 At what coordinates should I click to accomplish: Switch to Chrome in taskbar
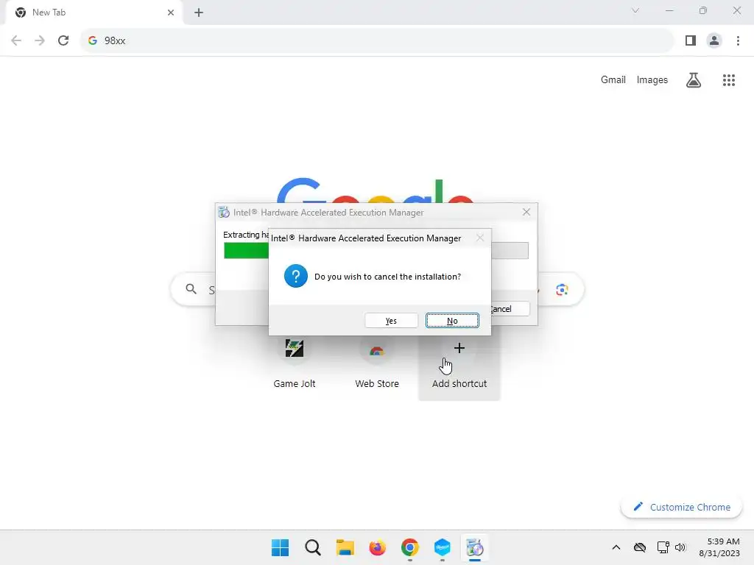pos(409,547)
